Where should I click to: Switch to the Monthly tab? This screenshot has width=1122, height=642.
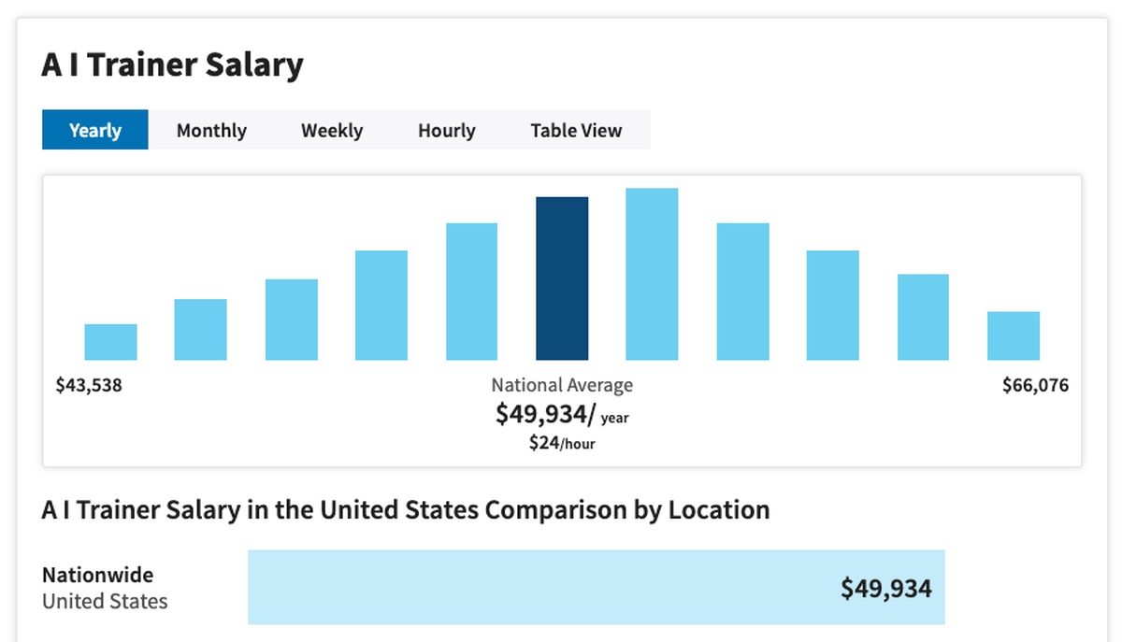(x=211, y=130)
